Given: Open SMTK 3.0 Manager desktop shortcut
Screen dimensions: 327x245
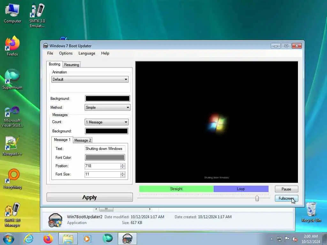Looking at the screenshot, I should [12, 215].
